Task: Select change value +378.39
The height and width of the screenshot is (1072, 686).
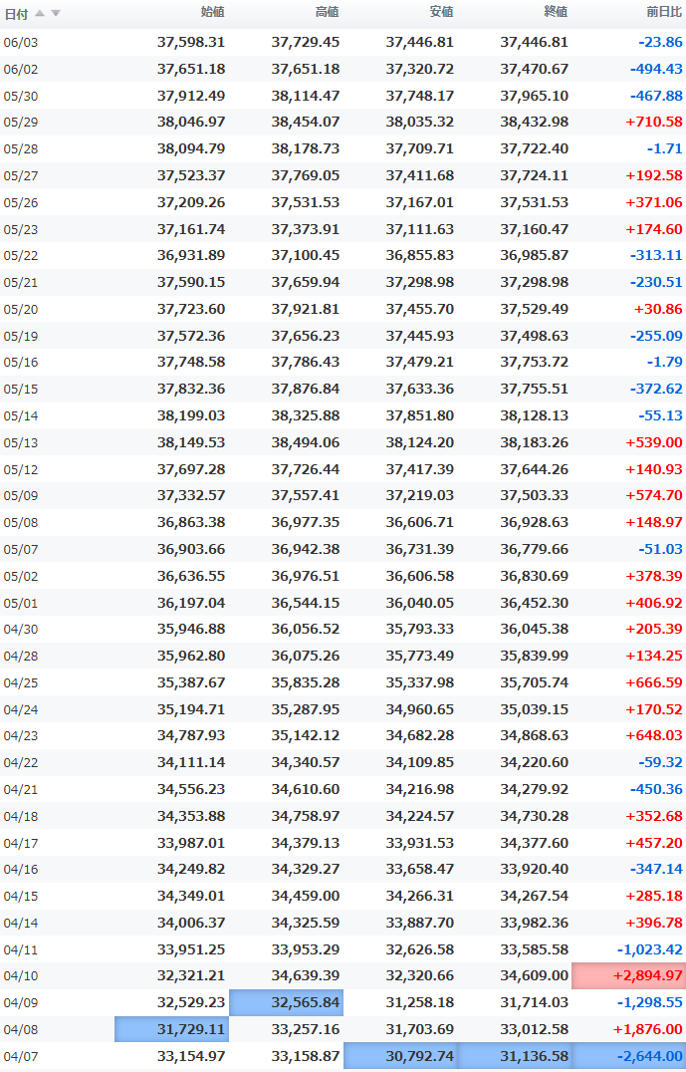Action: click(x=654, y=576)
